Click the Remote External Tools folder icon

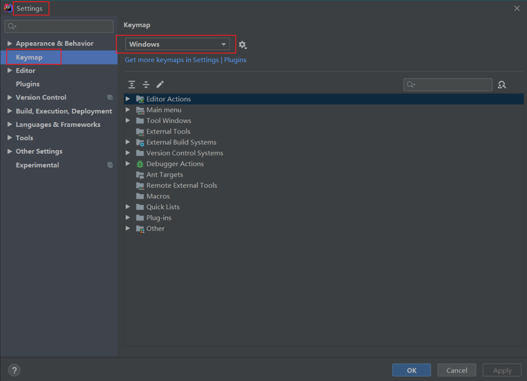pyautogui.click(x=140, y=185)
